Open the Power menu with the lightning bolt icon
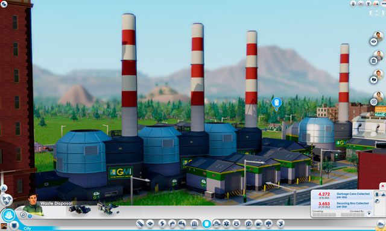 [162, 223]
